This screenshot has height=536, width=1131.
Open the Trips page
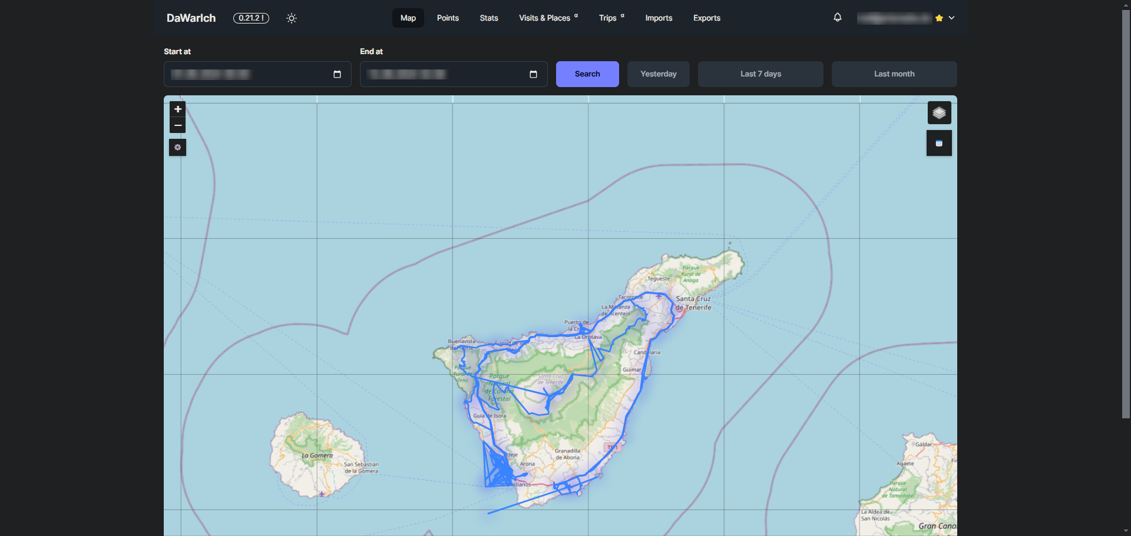pos(611,18)
